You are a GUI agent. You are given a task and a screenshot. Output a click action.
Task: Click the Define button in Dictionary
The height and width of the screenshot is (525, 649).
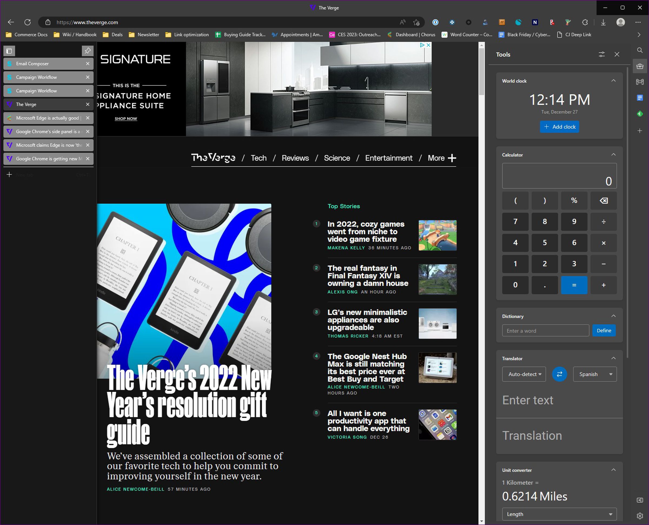click(604, 331)
